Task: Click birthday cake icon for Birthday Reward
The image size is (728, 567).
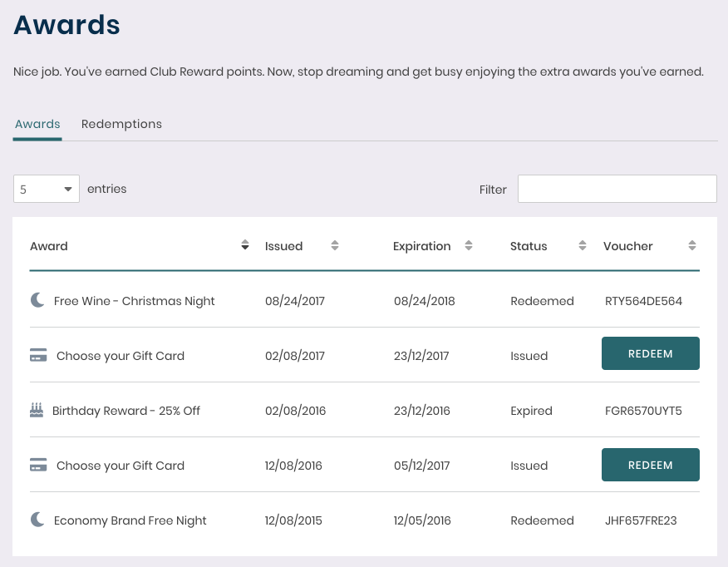Action: pos(37,410)
